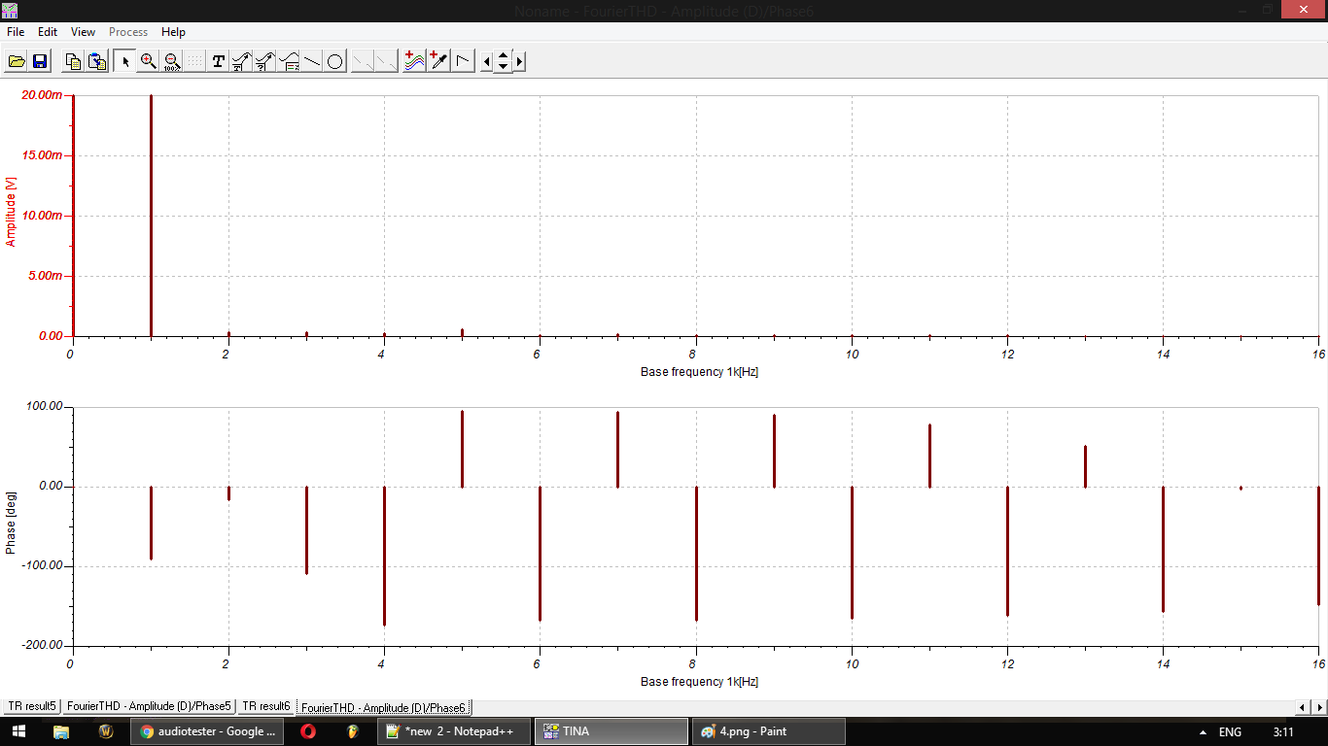This screenshot has width=1328, height=746.
Task: Click the toolbar up arrow button
Action: (x=503, y=55)
